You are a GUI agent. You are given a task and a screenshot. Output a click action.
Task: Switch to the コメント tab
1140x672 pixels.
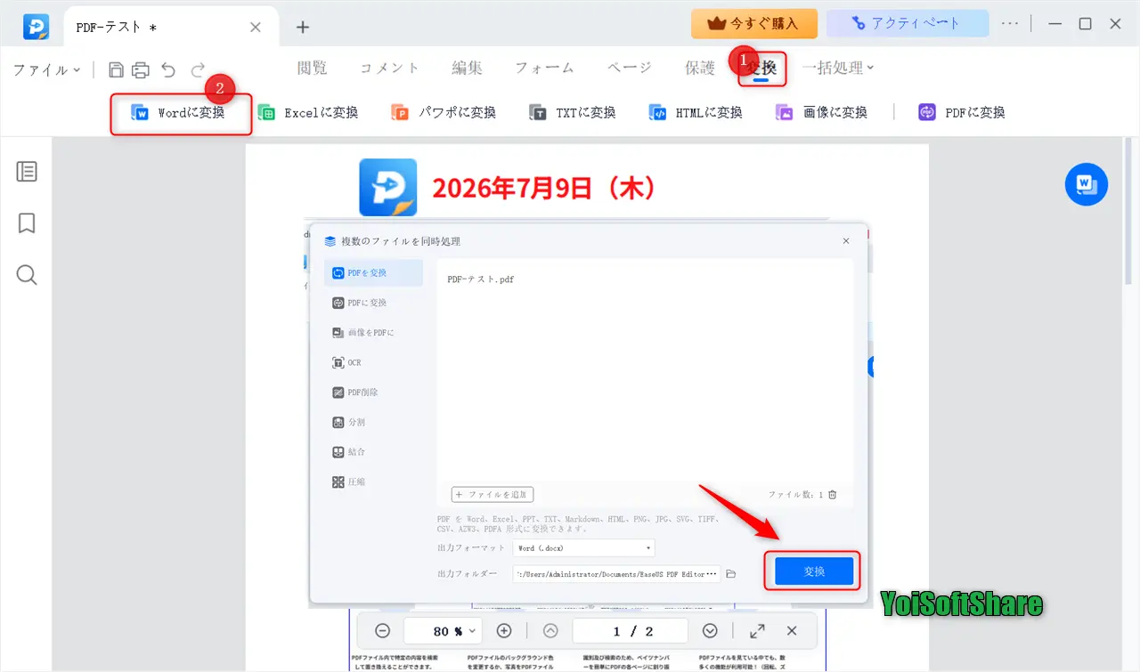click(389, 68)
